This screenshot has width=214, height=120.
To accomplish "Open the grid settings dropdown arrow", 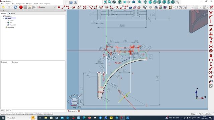I will coord(199,7).
